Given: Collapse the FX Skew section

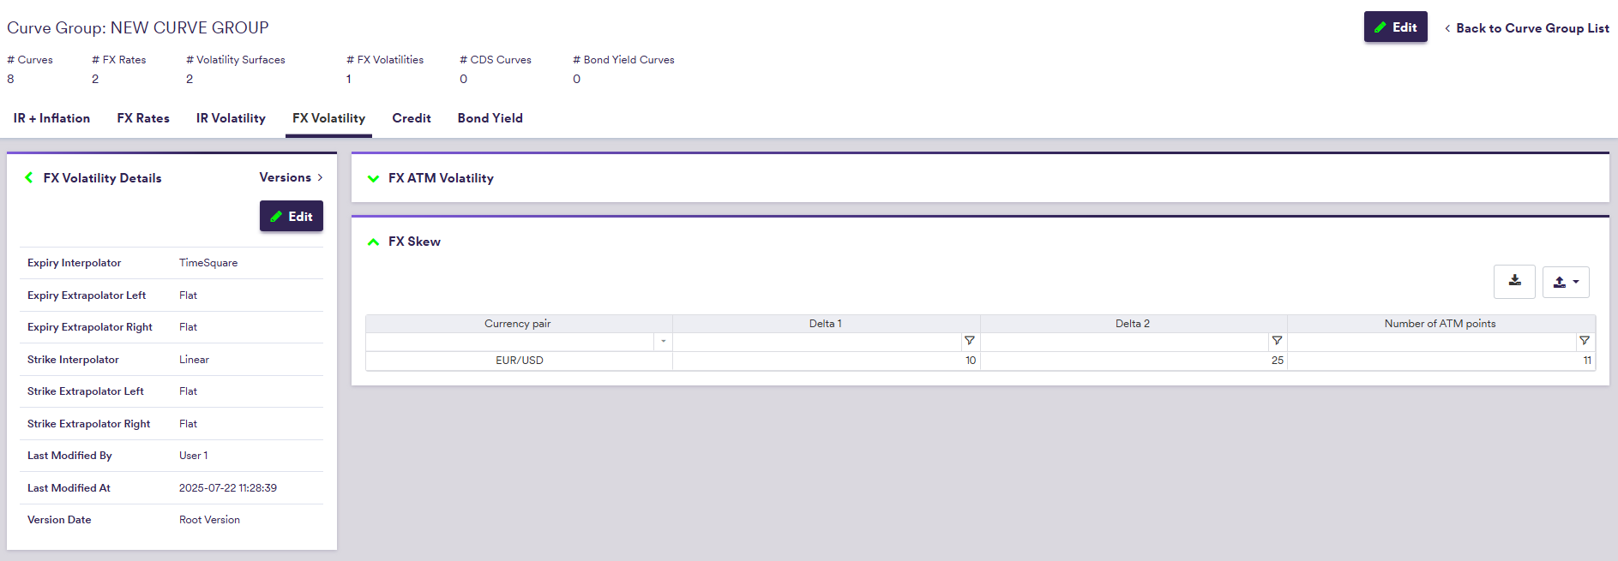Looking at the screenshot, I should coord(373,242).
